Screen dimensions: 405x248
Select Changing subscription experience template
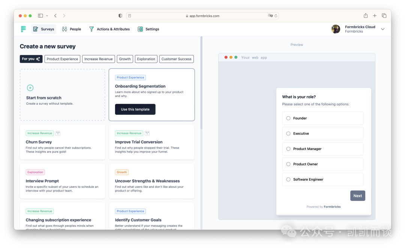click(63, 216)
